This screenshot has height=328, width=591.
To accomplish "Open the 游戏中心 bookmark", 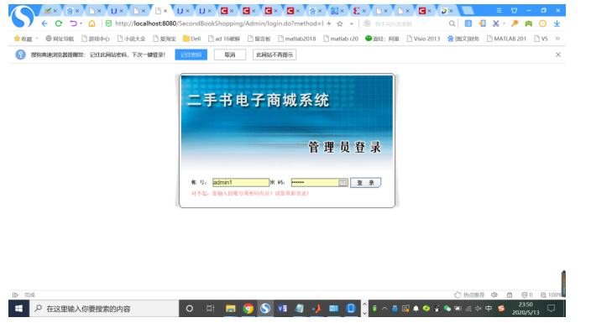I will [x=96, y=39].
